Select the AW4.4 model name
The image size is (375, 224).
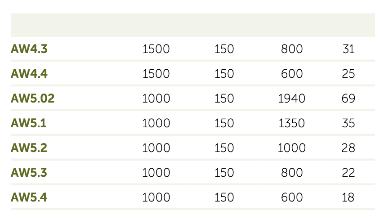click(x=29, y=74)
